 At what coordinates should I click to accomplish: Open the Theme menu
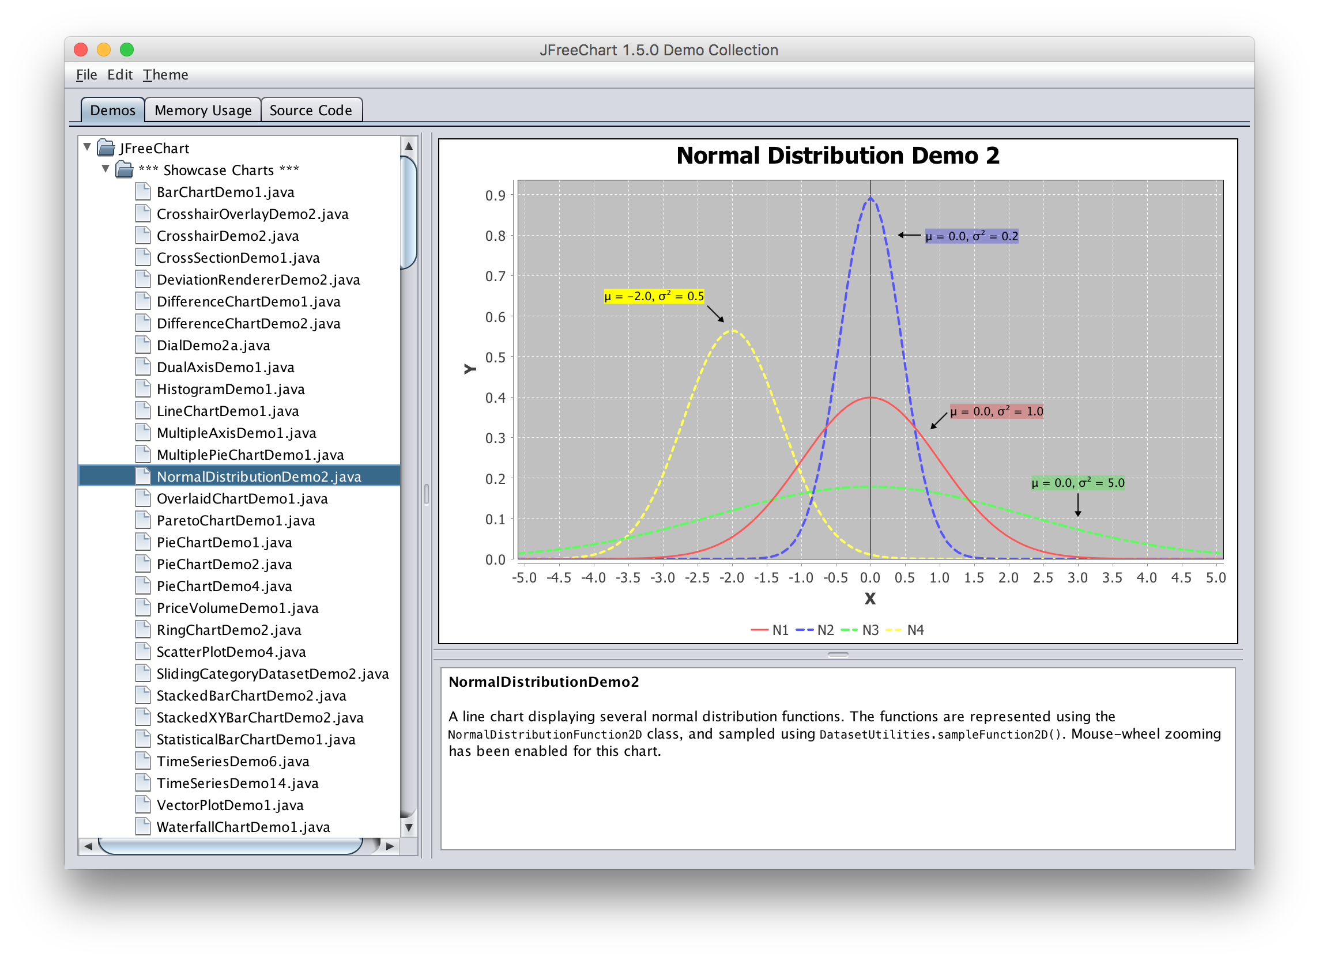coord(166,75)
